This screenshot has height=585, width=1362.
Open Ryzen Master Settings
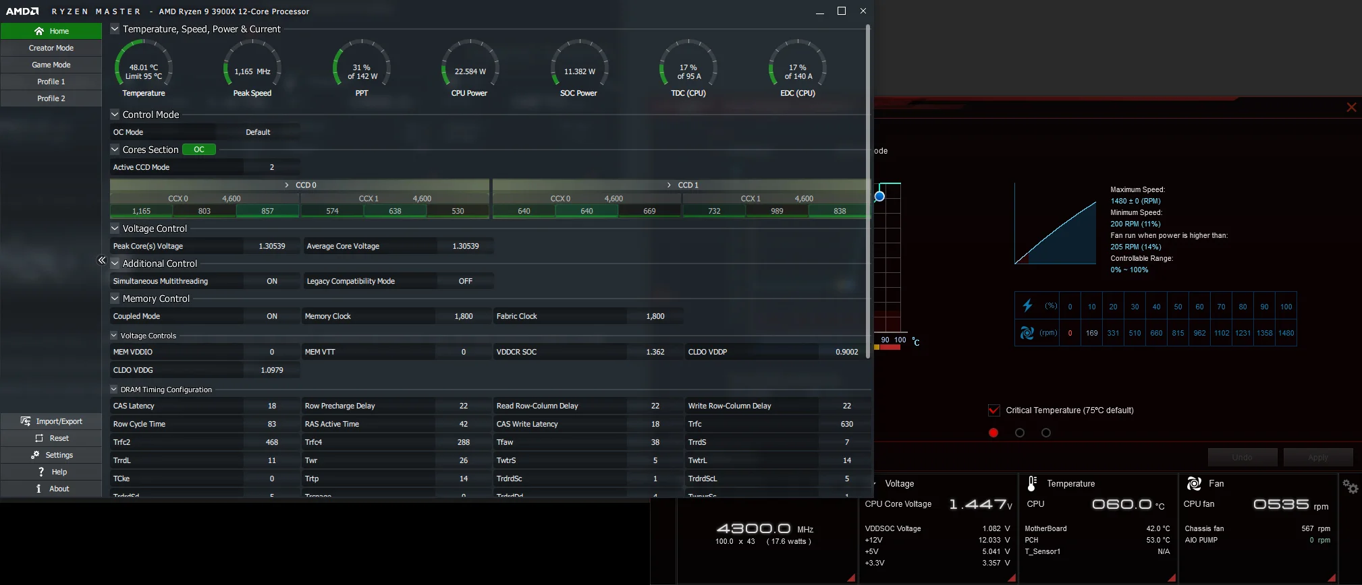click(x=51, y=455)
